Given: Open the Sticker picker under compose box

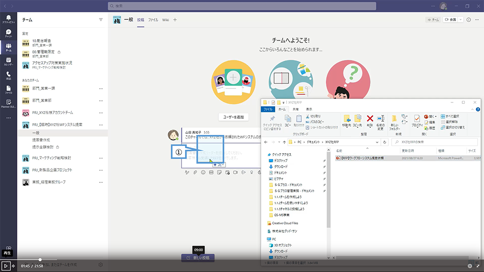Looking at the screenshot, I should coord(219,172).
